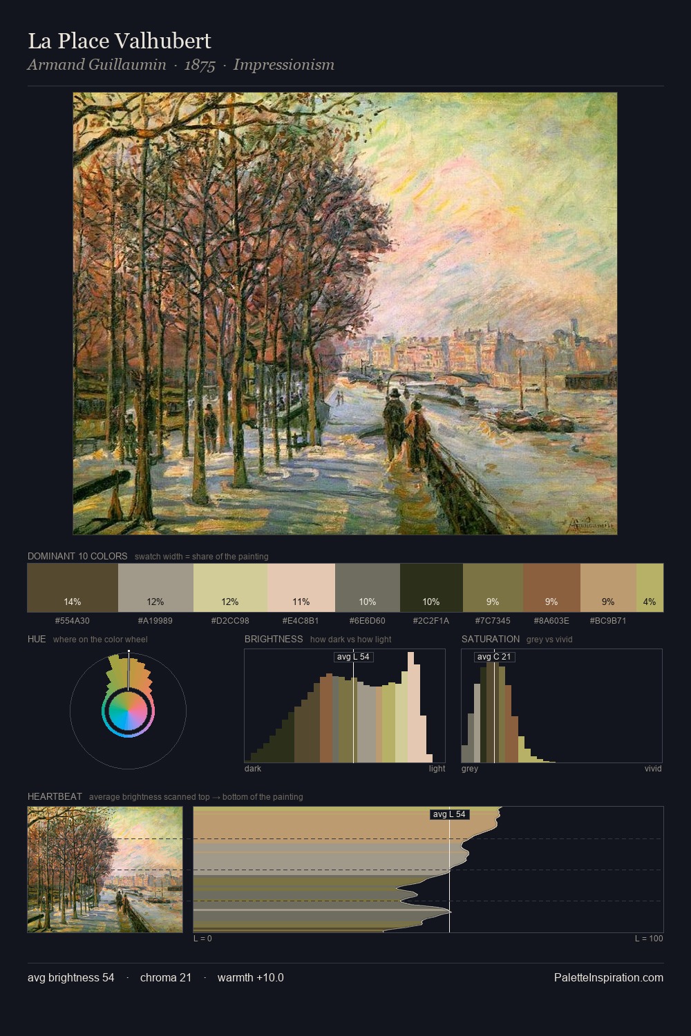
Task: Click hex code #A19989 label
Action: (x=155, y=621)
